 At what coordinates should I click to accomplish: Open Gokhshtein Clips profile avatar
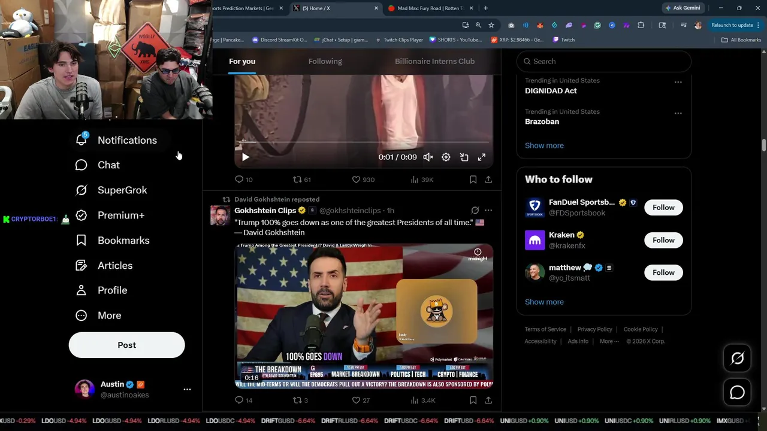pos(220,215)
